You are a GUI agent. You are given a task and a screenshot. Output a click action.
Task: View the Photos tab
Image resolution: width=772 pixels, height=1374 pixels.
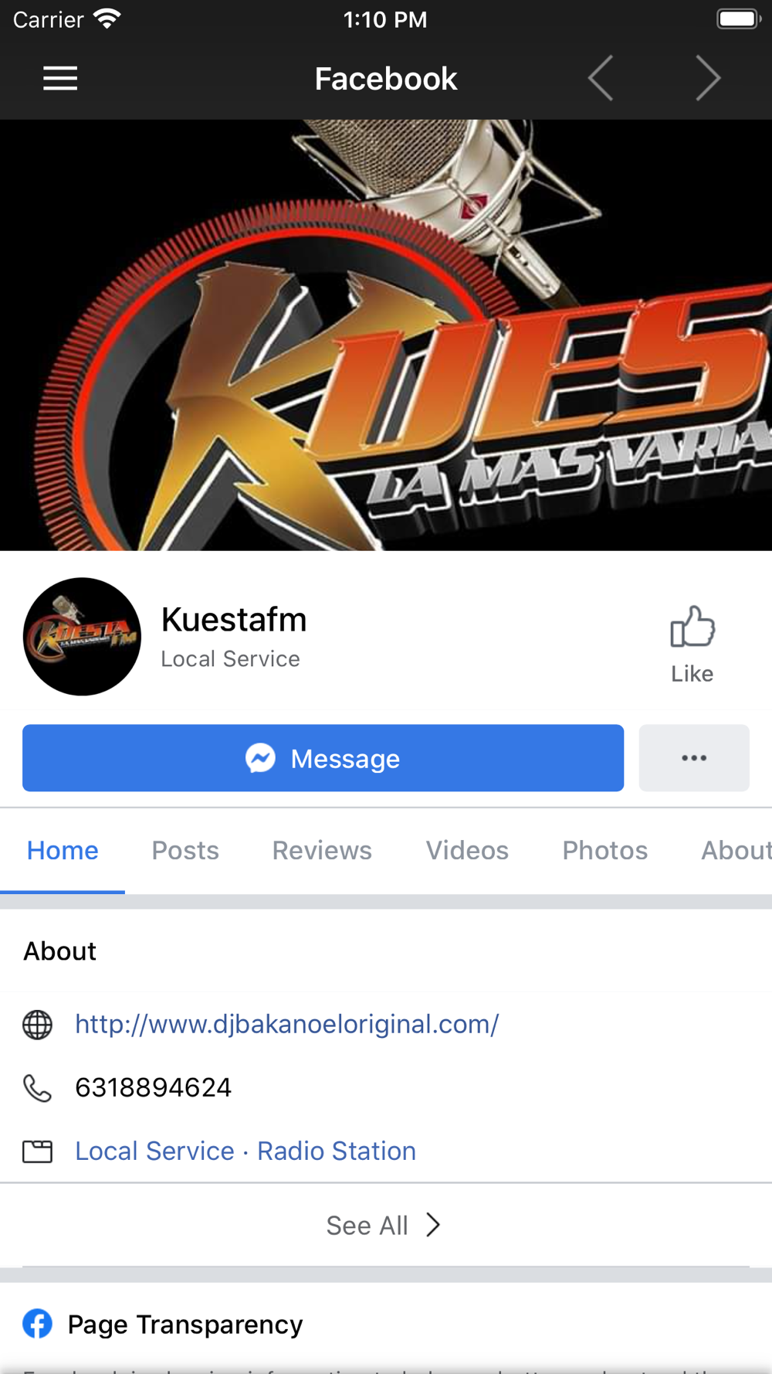pyautogui.click(x=604, y=850)
